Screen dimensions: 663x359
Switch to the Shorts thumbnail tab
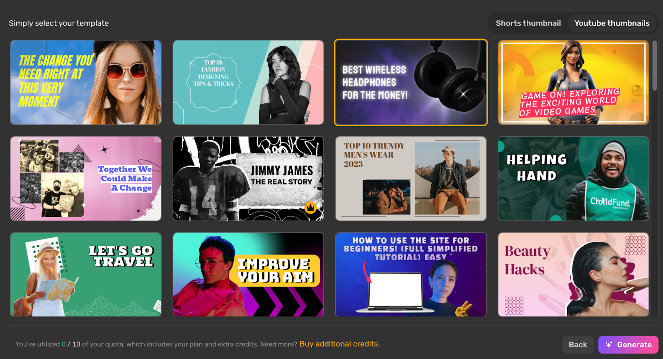pyautogui.click(x=528, y=23)
